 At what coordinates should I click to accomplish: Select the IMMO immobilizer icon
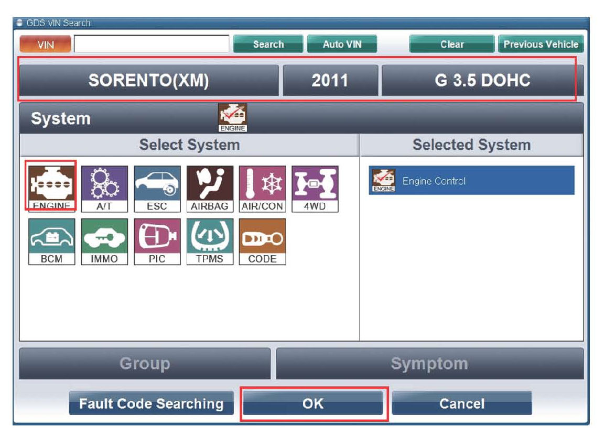(x=104, y=240)
